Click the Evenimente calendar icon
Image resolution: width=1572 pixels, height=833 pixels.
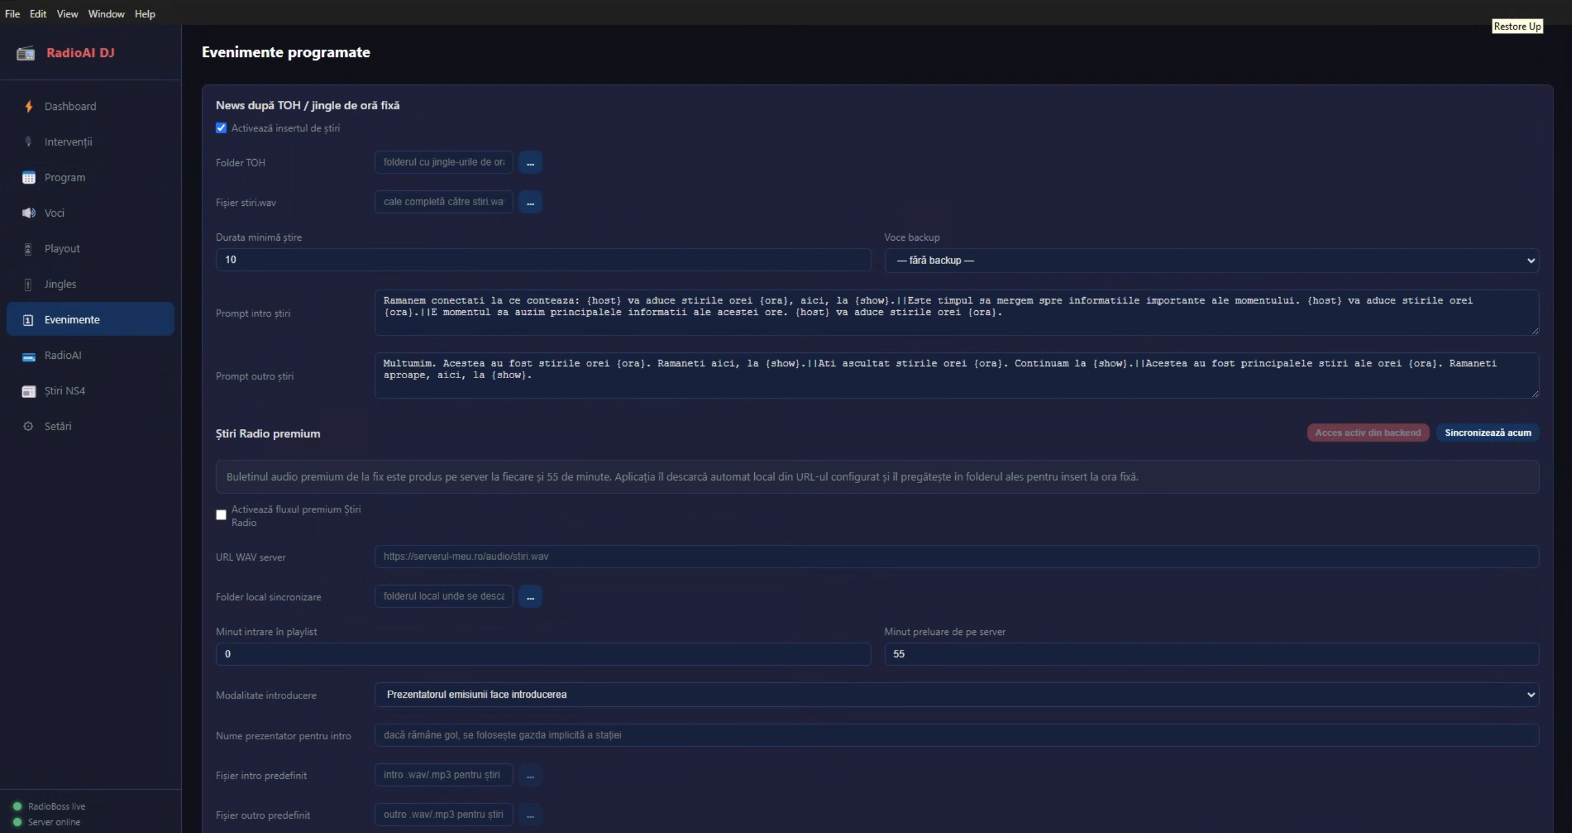[28, 320]
